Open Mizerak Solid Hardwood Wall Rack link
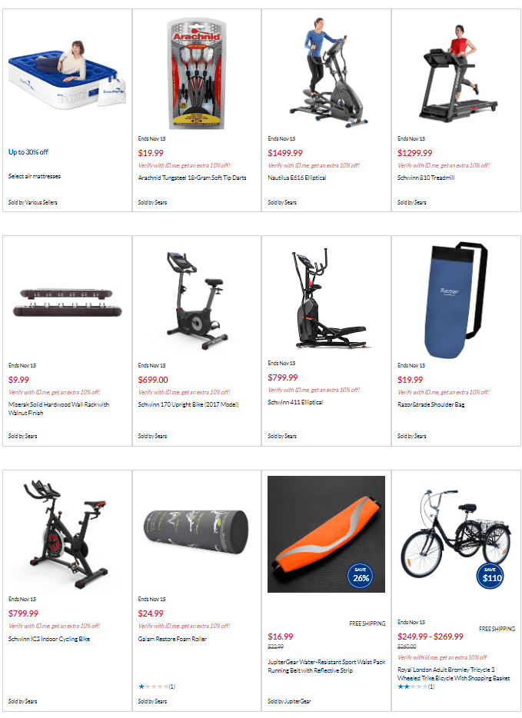 [x=58, y=408]
